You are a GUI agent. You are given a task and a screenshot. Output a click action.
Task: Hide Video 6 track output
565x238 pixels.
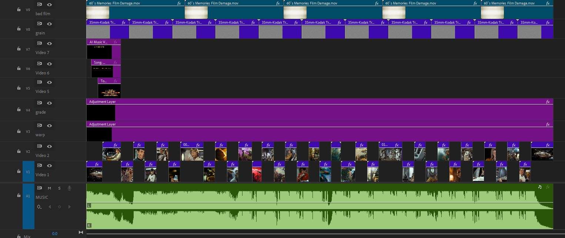coord(50,64)
